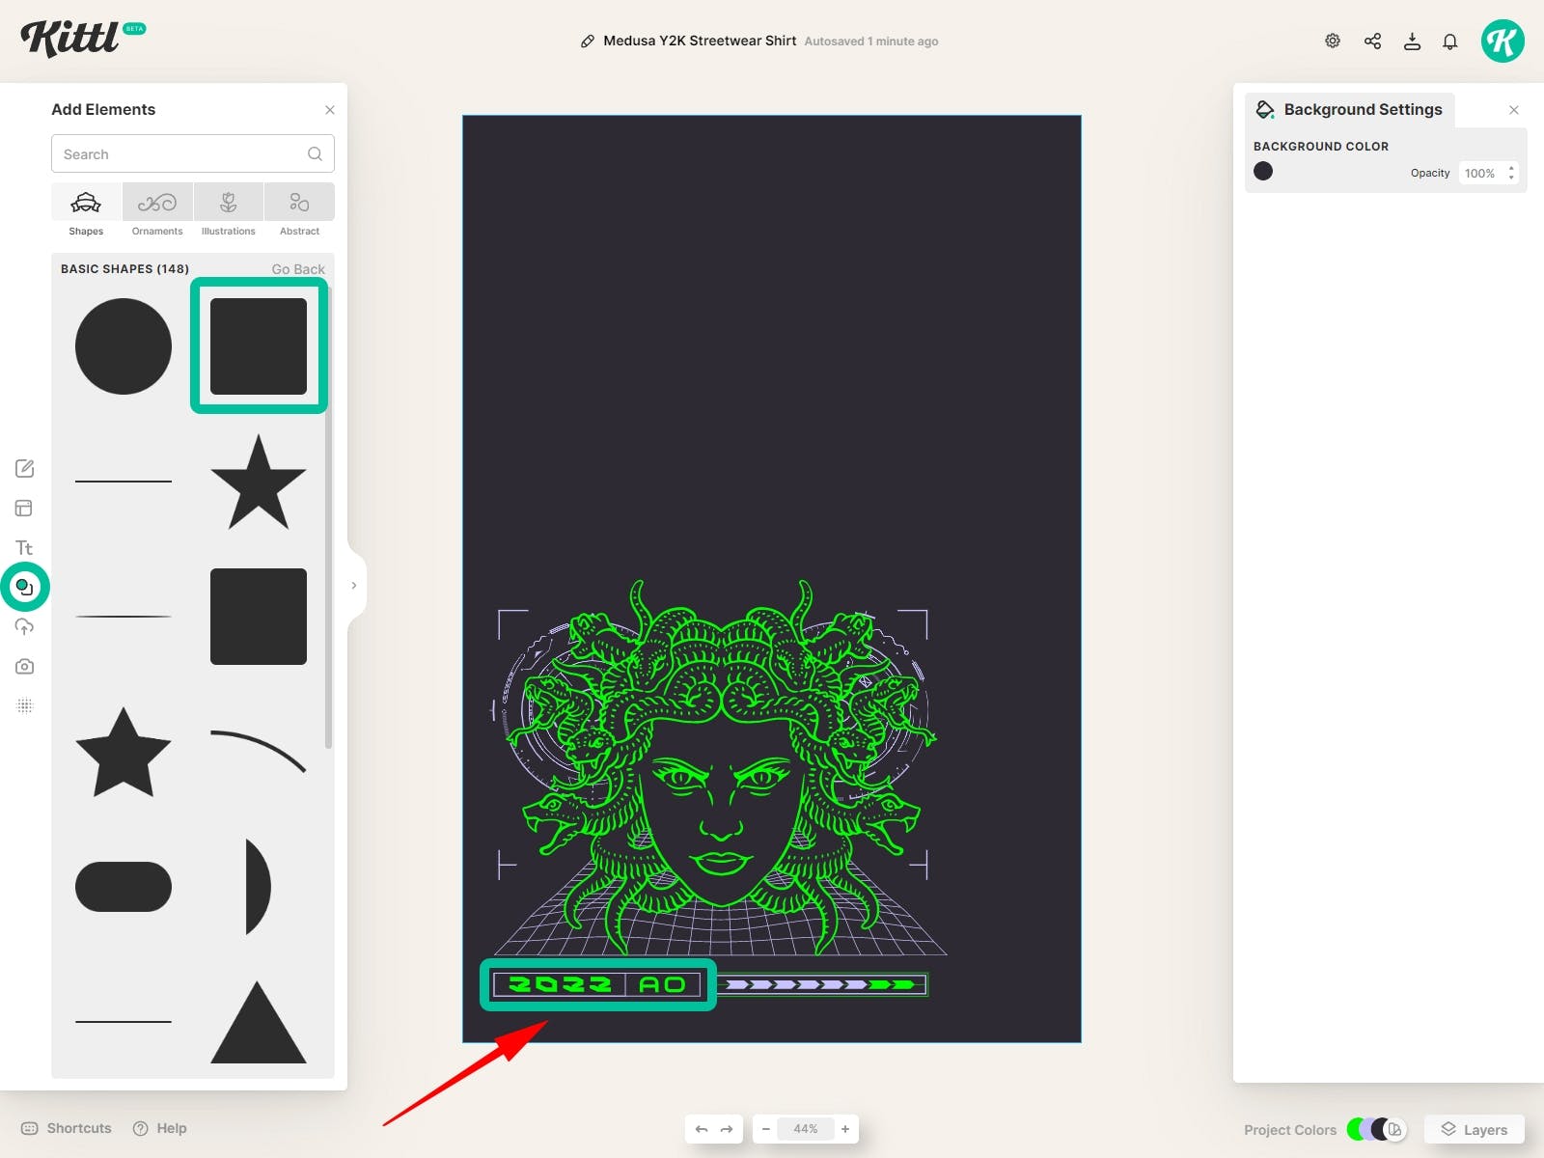The width and height of the screenshot is (1544, 1158).
Task: Open the Help link
Action: coord(160,1128)
